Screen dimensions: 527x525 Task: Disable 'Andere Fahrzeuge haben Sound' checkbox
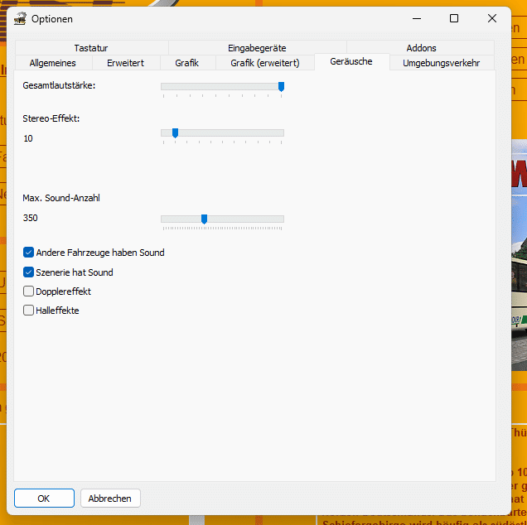(29, 253)
